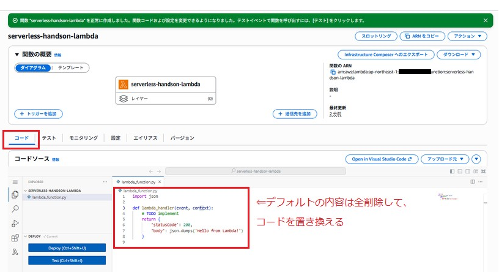Screen dimensions: 499x272
Task: Switch to the モニタリング tab
Action: tap(83, 138)
